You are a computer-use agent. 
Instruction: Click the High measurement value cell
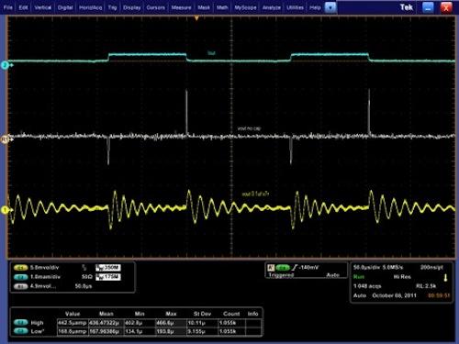73,323
